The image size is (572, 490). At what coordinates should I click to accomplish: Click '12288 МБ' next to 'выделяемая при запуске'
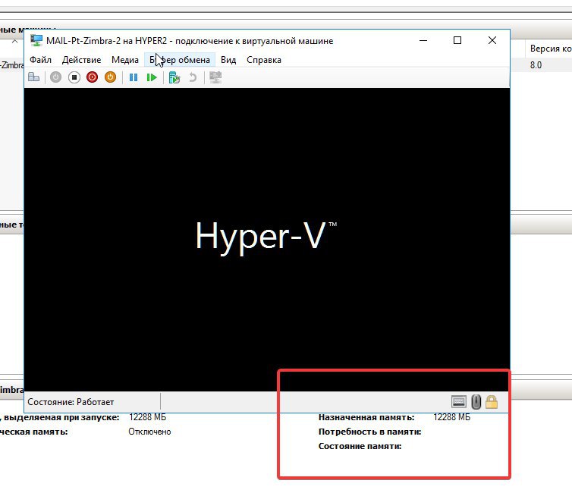click(x=147, y=417)
